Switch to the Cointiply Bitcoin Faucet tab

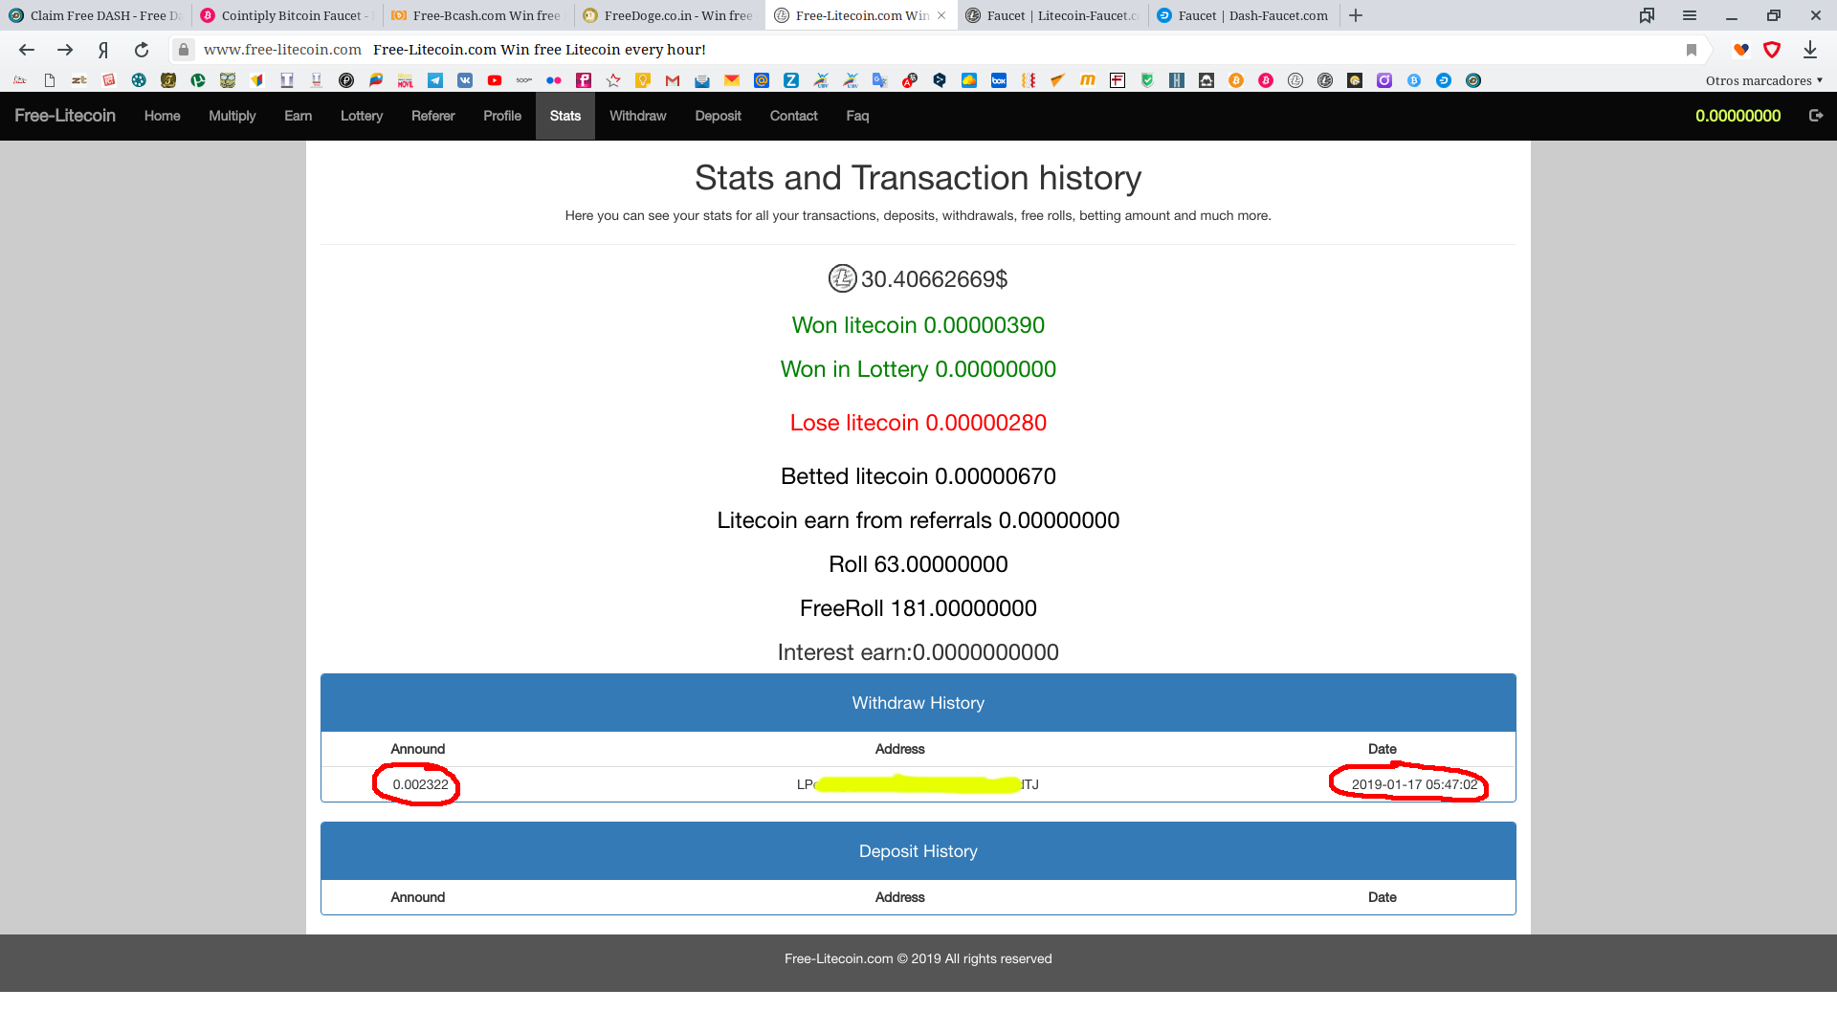point(287,15)
